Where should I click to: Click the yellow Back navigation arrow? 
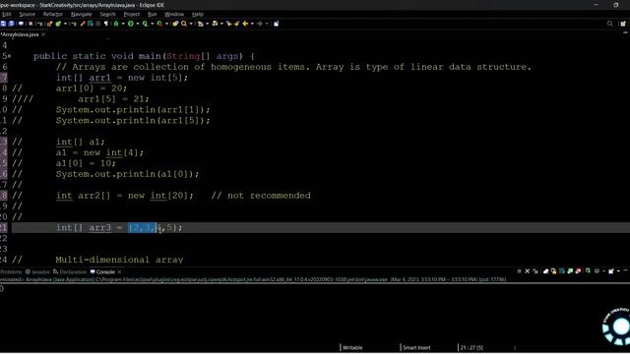click(245, 24)
